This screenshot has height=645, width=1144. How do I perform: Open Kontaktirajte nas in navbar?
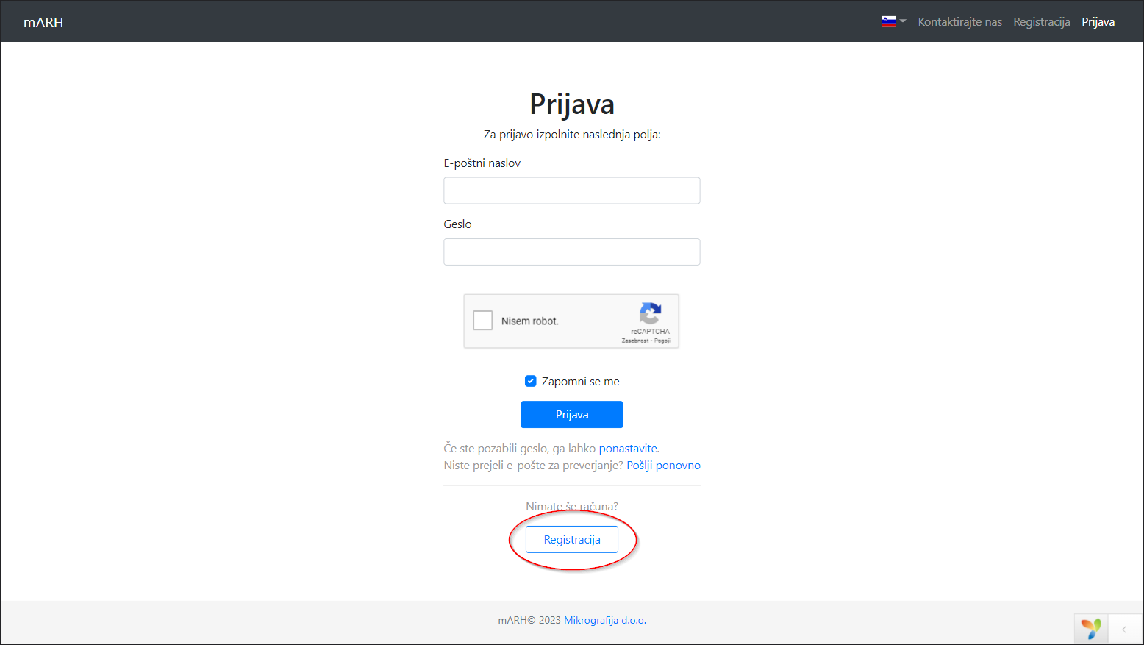point(959,22)
